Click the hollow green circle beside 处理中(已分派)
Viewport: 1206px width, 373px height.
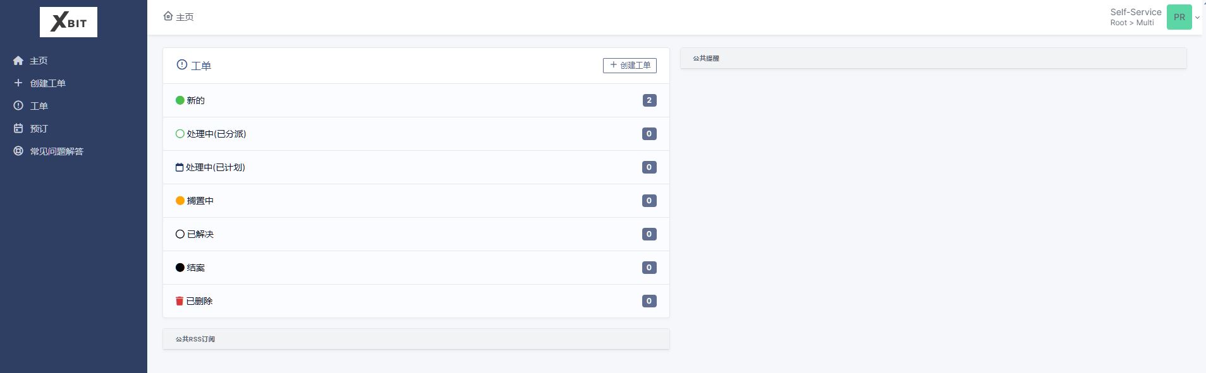point(180,133)
